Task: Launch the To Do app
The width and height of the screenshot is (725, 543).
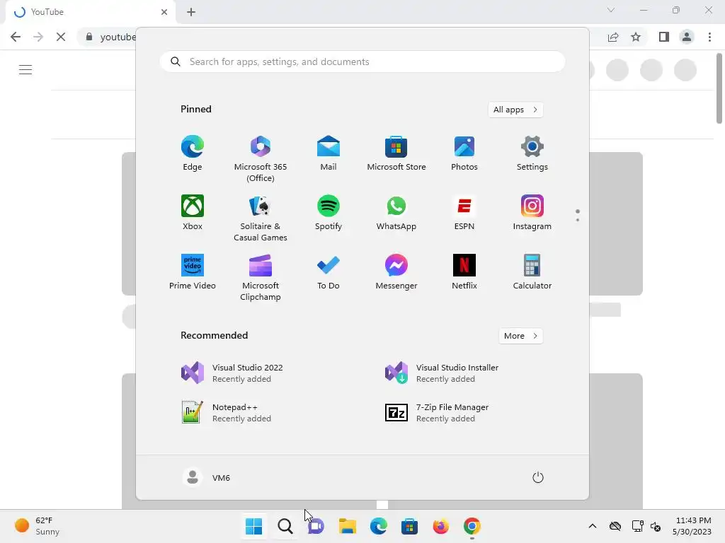Action: (x=329, y=272)
